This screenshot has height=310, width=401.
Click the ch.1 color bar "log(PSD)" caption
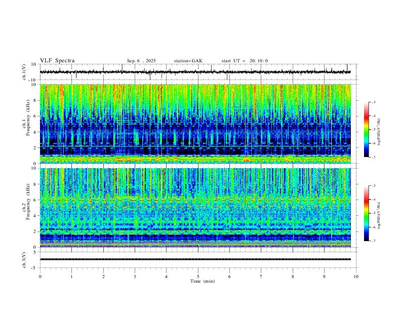point(379,132)
